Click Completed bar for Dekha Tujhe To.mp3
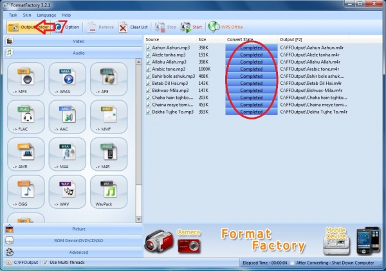The height and width of the screenshot is (271, 386). click(252, 112)
